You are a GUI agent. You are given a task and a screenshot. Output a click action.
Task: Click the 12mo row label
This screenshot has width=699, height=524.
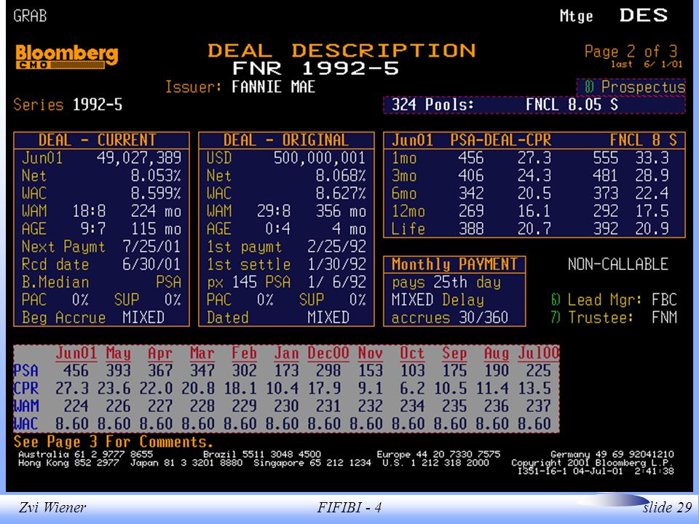(408, 212)
